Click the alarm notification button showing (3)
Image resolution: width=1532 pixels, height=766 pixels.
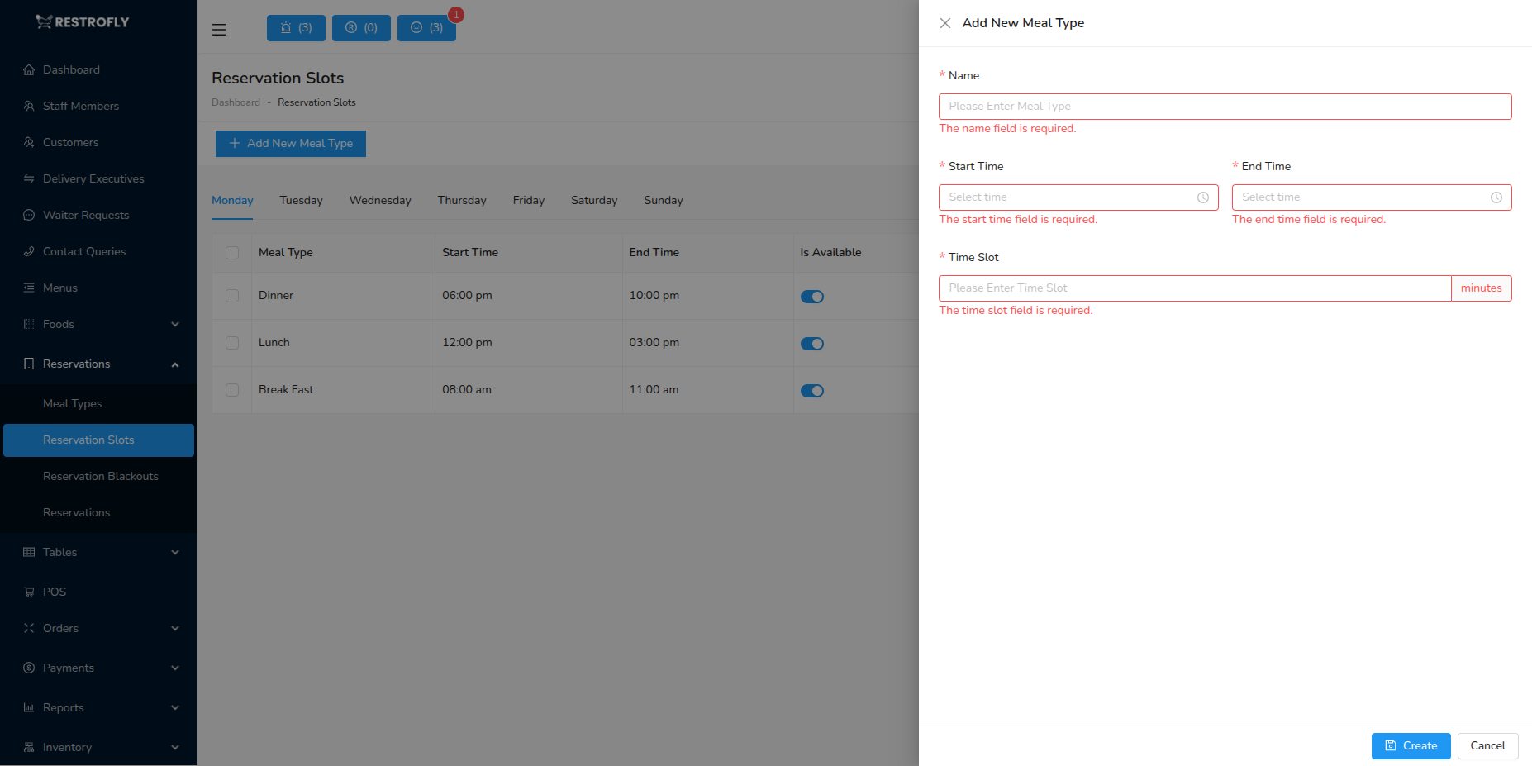click(295, 27)
